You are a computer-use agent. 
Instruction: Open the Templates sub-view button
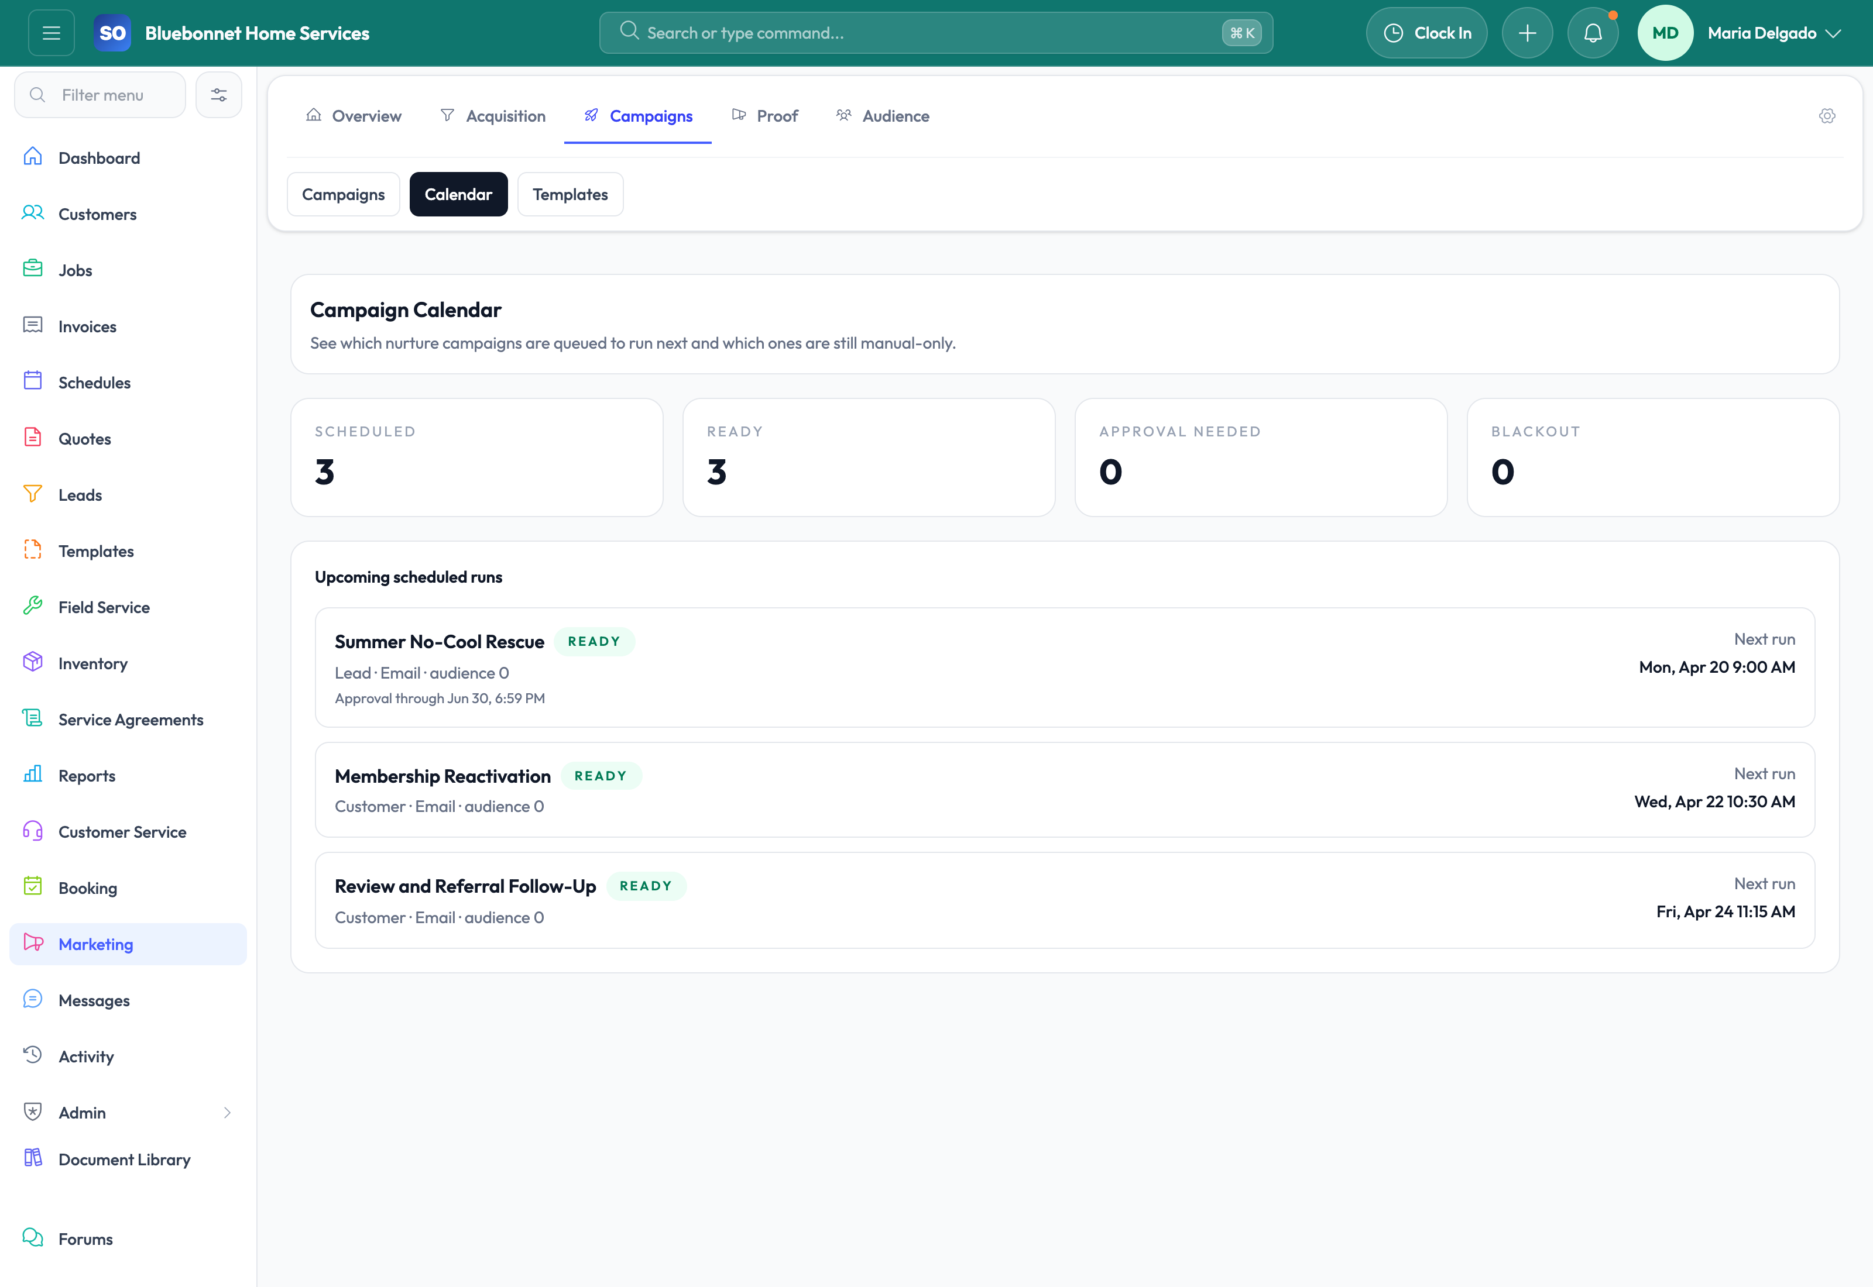coord(570,194)
